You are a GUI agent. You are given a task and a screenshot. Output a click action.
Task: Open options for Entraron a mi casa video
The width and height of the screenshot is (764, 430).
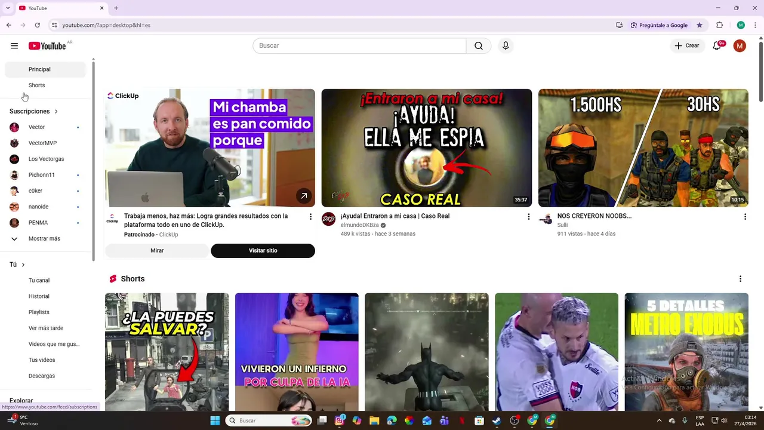point(528,217)
